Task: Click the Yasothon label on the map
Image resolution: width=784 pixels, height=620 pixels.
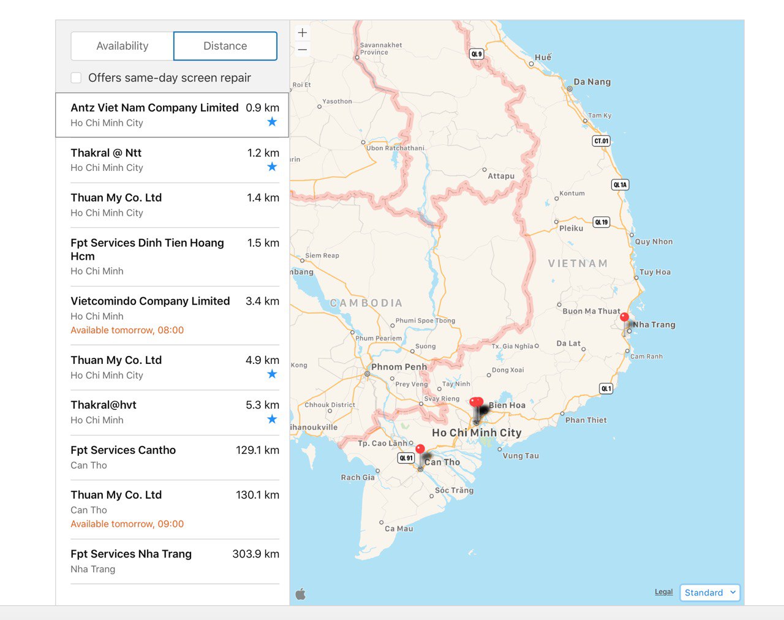Action: click(337, 102)
